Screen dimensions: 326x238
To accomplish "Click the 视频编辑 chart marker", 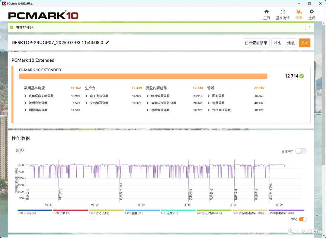I will click(x=256, y=194).
